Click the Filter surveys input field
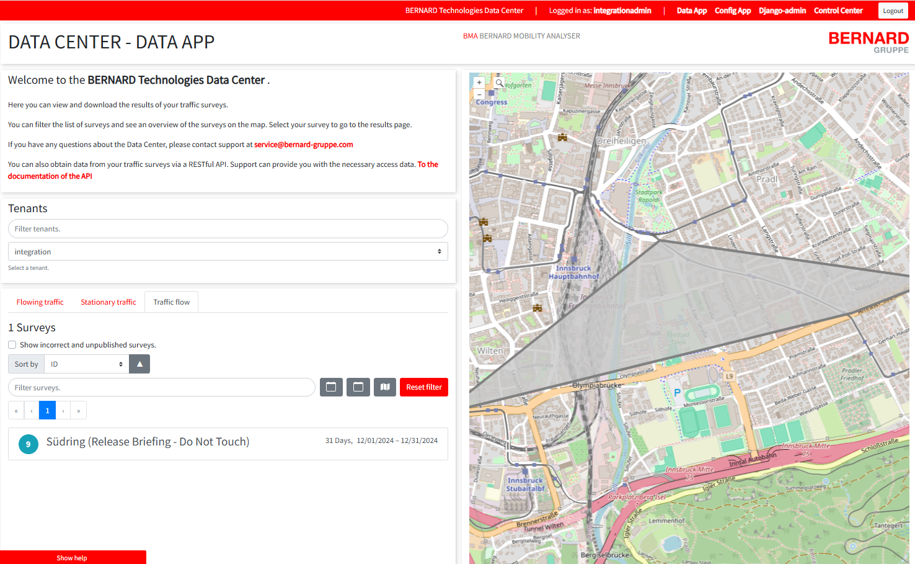Image resolution: width=915 pixels, height=564 pixels. coord(162,387)
